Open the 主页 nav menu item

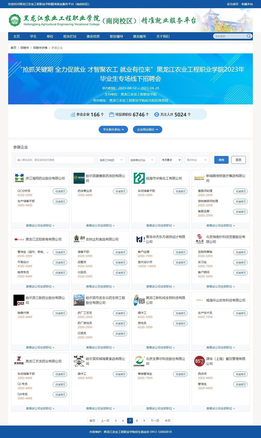[16, 36]
